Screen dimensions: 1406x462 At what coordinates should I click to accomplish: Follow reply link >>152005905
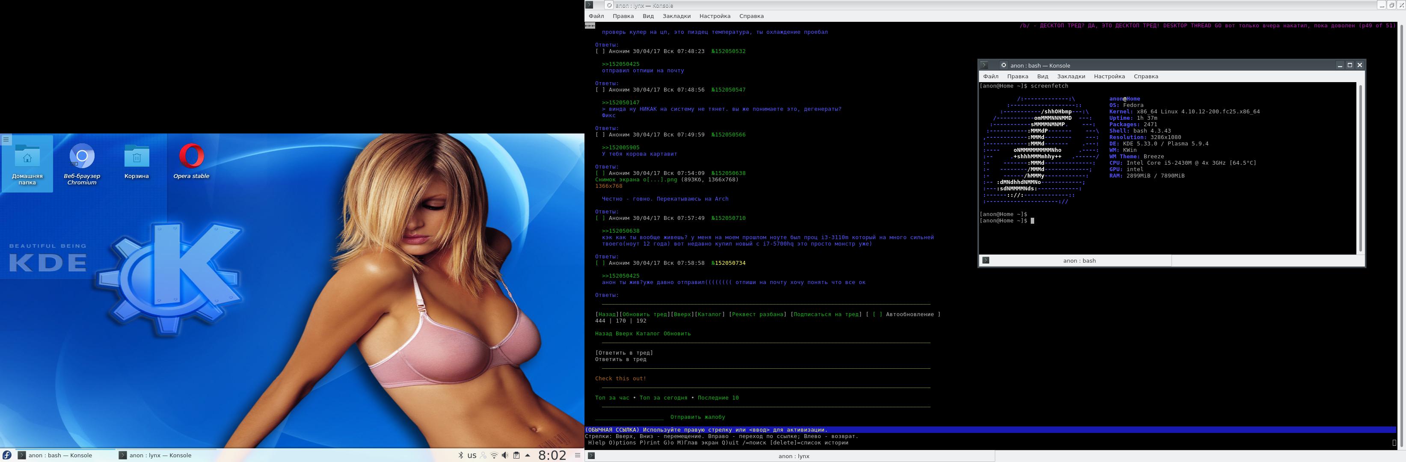(620, 147)
